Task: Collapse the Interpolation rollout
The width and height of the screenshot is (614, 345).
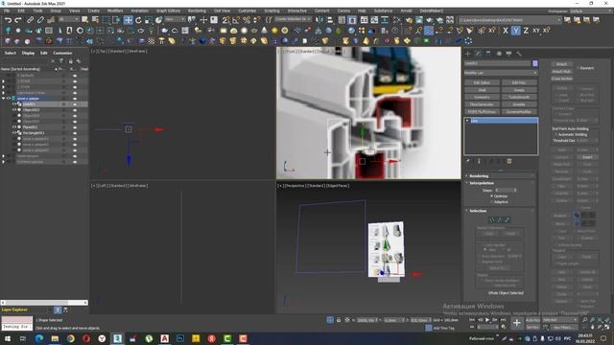Action: tap(501, 183)
